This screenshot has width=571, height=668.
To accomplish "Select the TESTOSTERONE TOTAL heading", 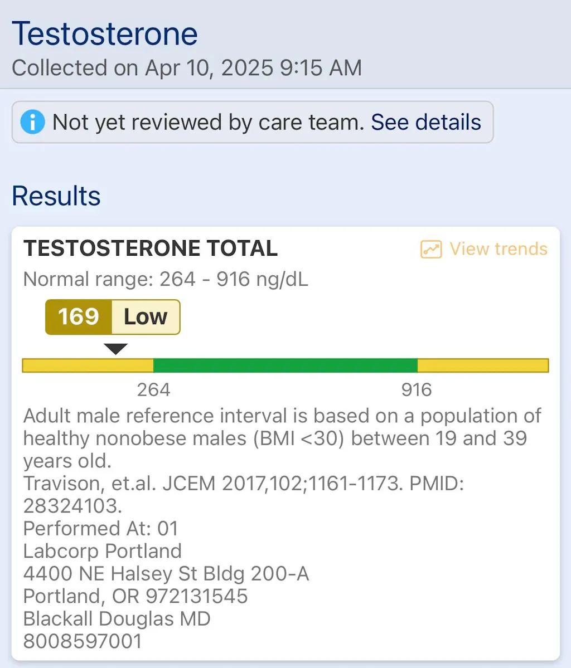I will (x=151, y=248).
